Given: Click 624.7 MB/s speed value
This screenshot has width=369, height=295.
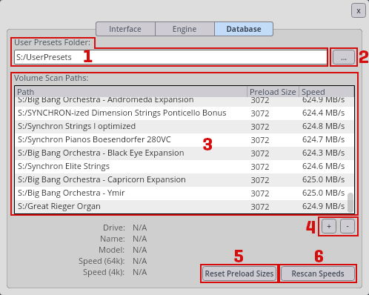Looking at the screenshot, I should tap(323, 139).
